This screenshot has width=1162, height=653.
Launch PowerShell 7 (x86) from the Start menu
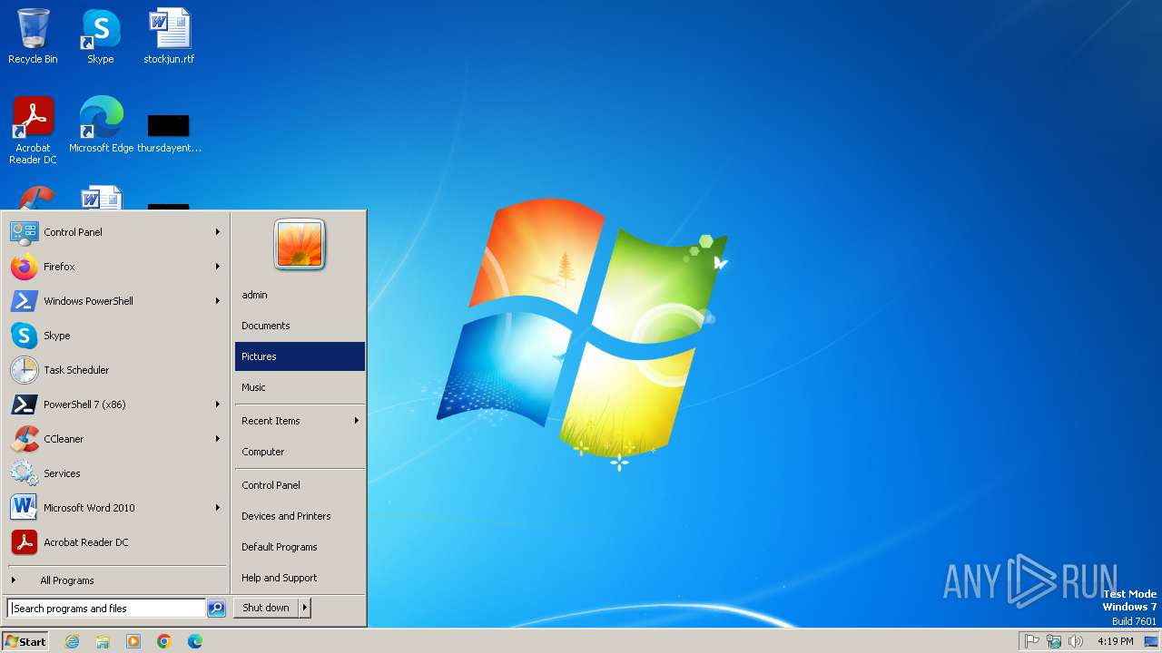pos(116,404)
